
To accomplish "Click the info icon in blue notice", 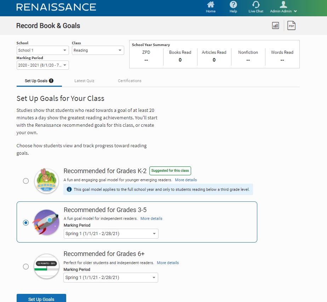I will [69, 189].
